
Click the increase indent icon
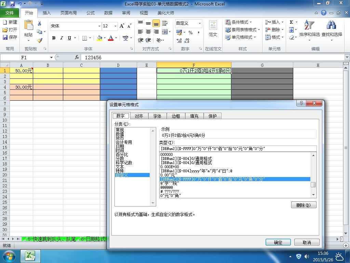(x=148, y=40)
